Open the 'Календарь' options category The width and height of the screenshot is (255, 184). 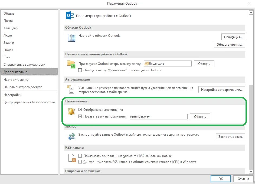tap(29, 28)
